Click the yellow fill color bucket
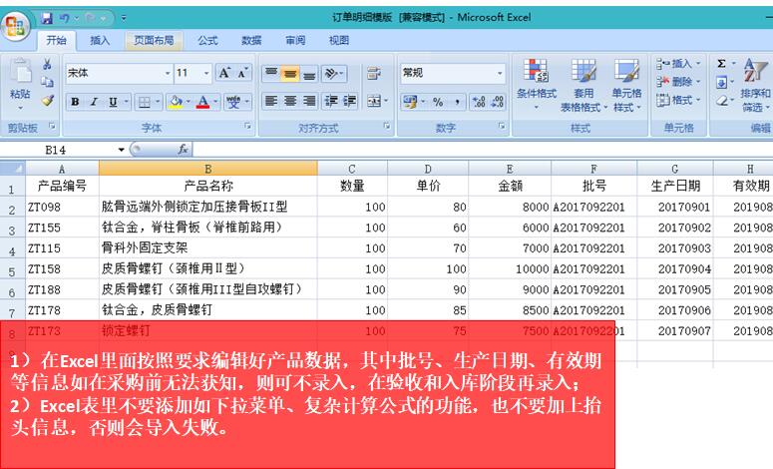The width and height of the screenshot is (773, 469). point(175,102)
